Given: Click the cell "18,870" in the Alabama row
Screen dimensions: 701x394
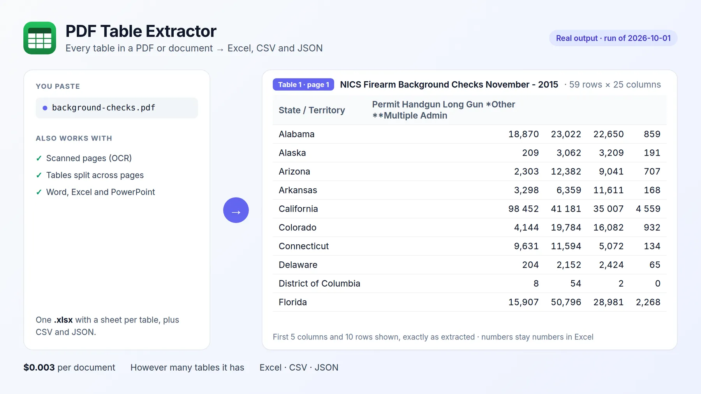Looking at the screenshot, I should (x=523, y=134).
